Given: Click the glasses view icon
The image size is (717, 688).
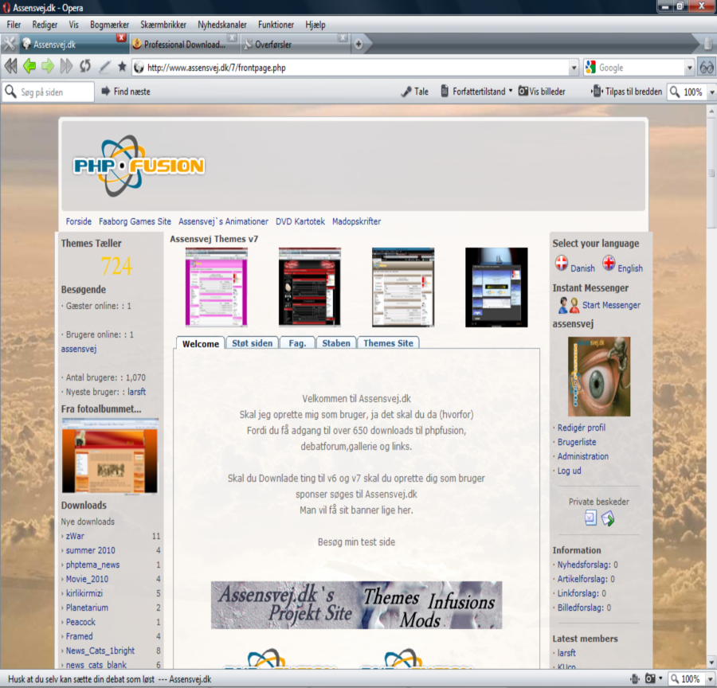Looking at the screenshot, I should coord(707,68).
